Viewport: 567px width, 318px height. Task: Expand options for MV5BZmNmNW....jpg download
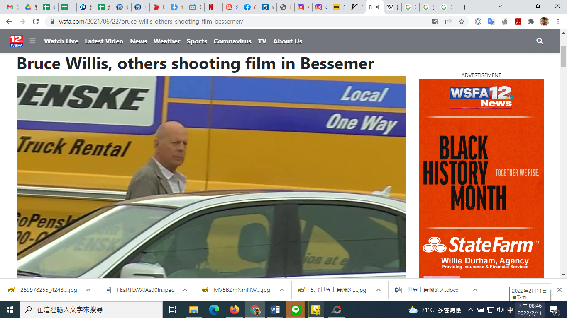[x=282, y=290]
